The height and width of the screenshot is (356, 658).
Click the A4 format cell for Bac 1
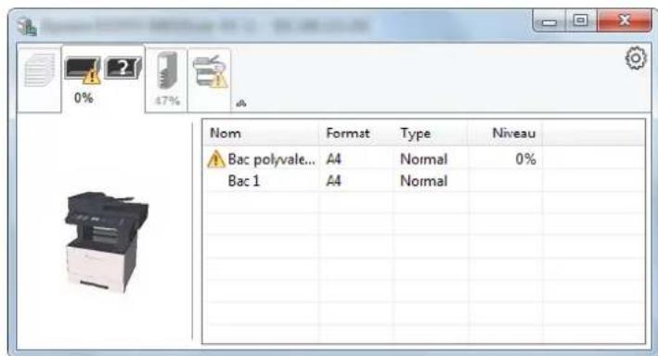pyautogui.click(x=333, y=181)
